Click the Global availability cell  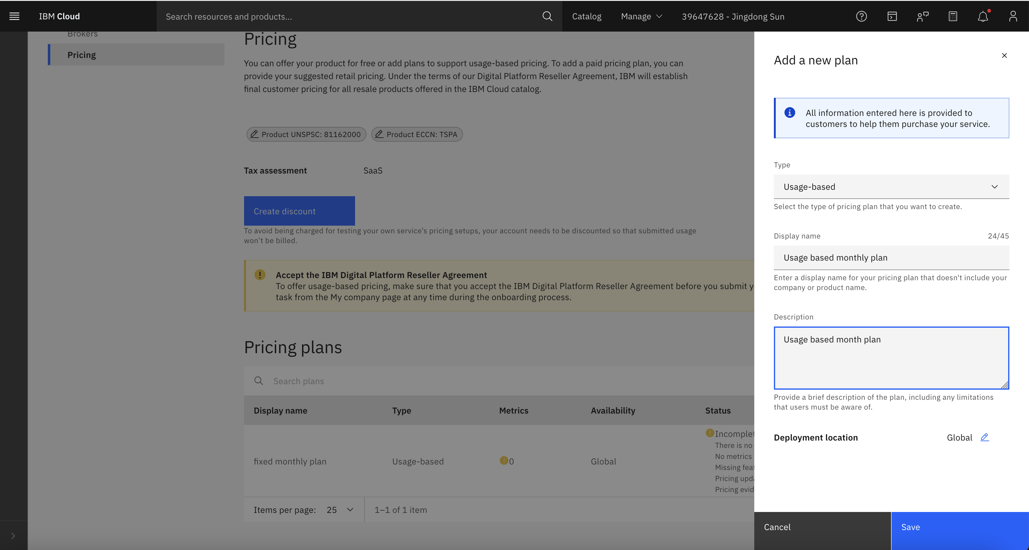tap(604, 461)
